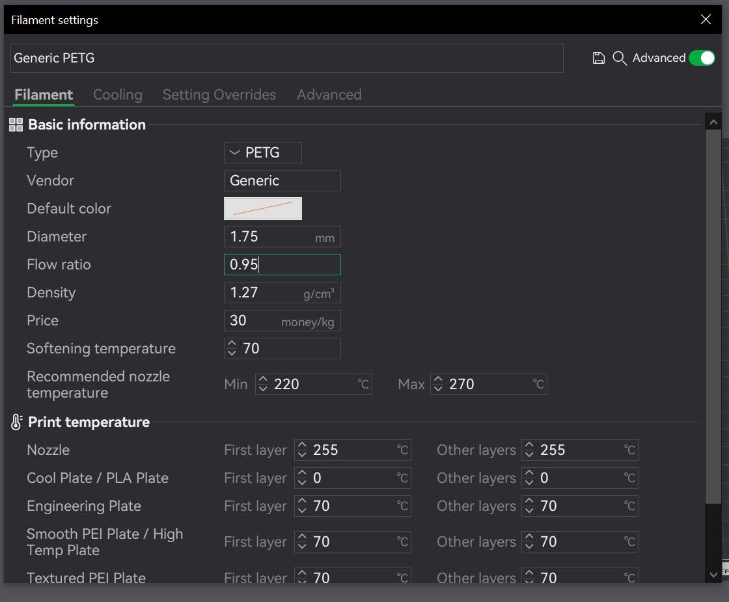Decrease Nozzle first layer temperature
The height and width of the screenshot is (602, 729).
302,454
